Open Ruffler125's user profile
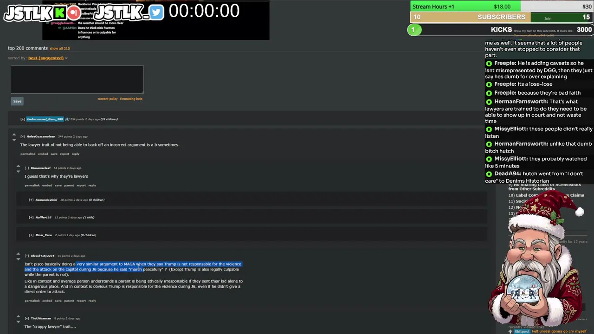Screen dimensions: 594x334 pyautogui.click(x=44, y=218)
